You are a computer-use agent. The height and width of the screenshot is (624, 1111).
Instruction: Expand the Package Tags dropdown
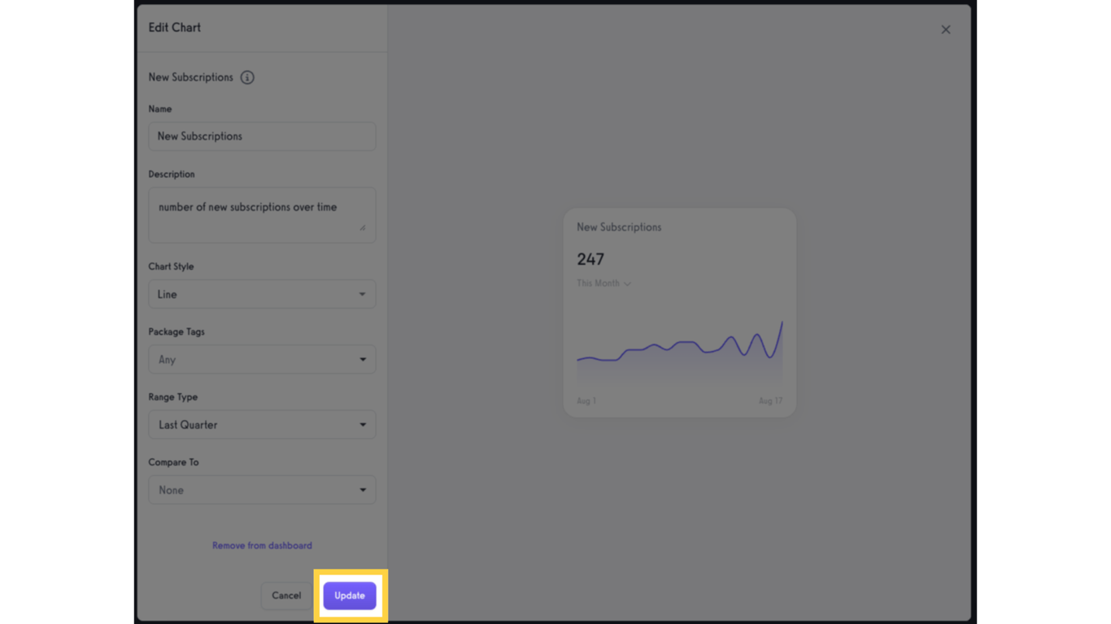pos(262,359)
